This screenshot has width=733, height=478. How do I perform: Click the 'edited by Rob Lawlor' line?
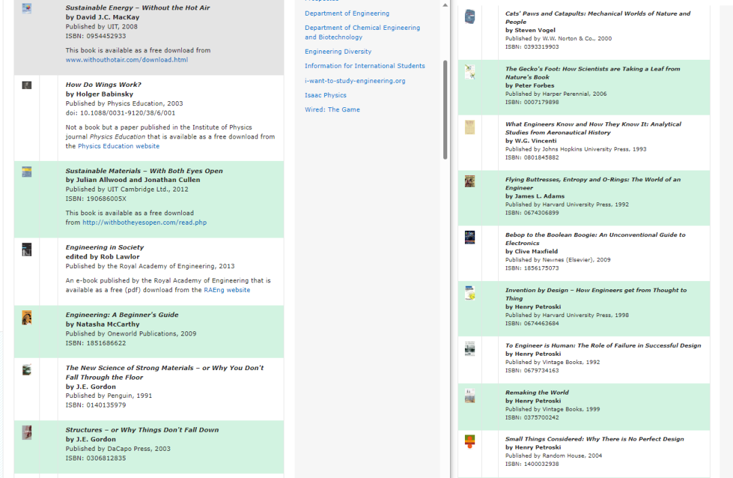pyautogui.click(x=102, y=257)
